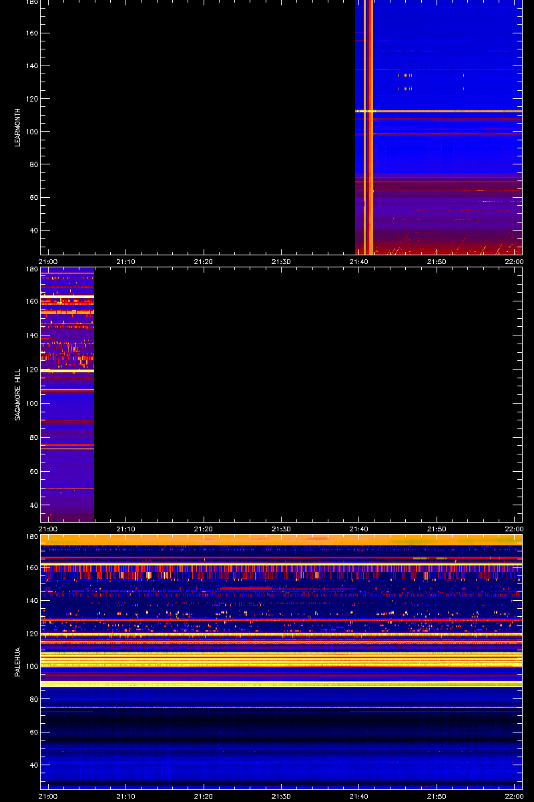
Task: Click the Sagamore Hill spectrogram data strip
Action: [x=67, y=394]
